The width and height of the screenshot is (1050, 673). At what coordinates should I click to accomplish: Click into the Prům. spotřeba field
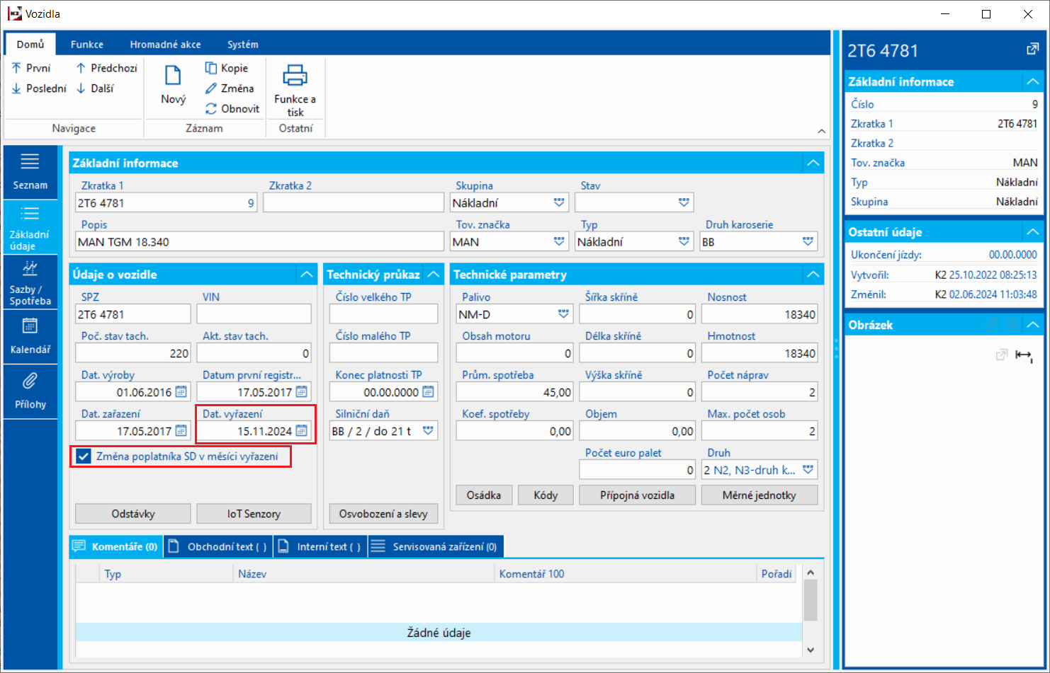[515, 392]
